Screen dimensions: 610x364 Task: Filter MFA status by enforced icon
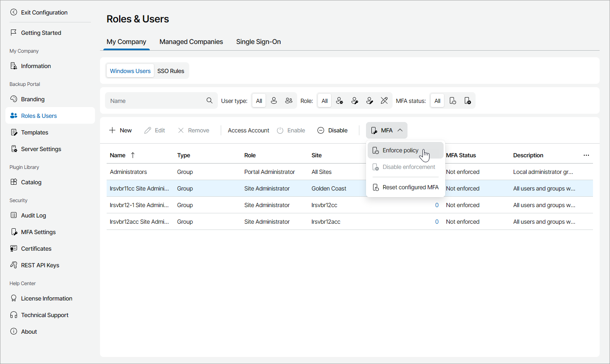(453, 101)
